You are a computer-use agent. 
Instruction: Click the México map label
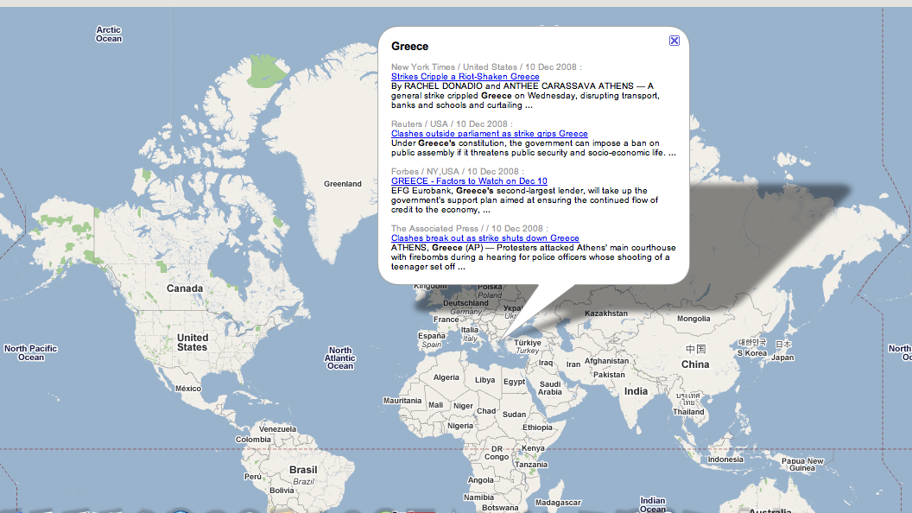pos(188,389)
